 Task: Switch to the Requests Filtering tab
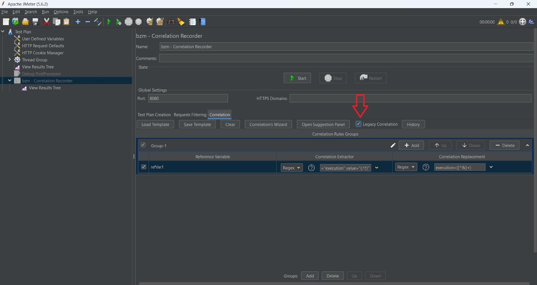pyautogui.click(x=190, y=115)
